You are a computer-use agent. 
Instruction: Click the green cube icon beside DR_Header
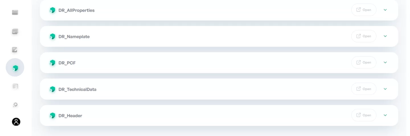pos(52,116)
